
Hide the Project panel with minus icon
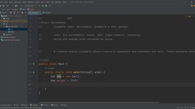[26, 13]
